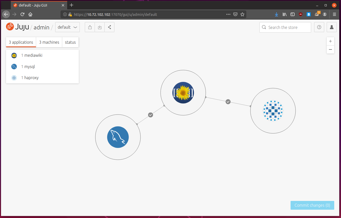Viewport: 341px width, 218px height.
Task: Toggle the Firefox sidebar
Action: (293, 14)
